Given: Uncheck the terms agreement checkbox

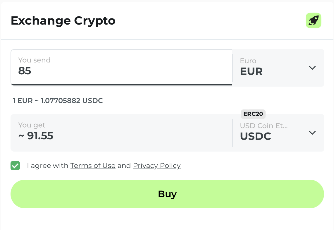Looking at the screenshot, I should coord(15,166).
